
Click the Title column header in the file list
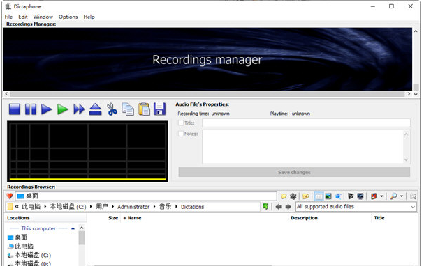tap(379, 218)
